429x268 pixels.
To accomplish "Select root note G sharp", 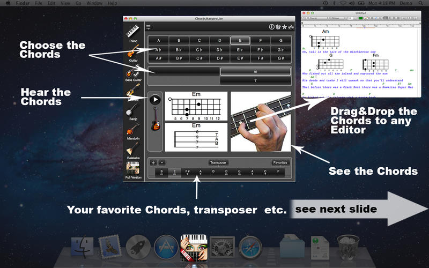I will (280, 58).
